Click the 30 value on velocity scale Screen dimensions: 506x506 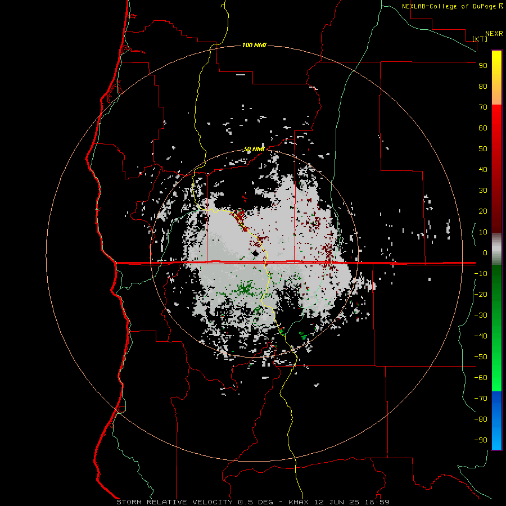[483, 191]
